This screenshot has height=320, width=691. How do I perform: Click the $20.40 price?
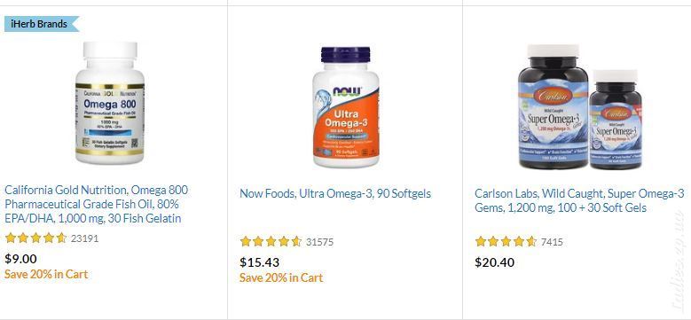[x=494, y=262]
